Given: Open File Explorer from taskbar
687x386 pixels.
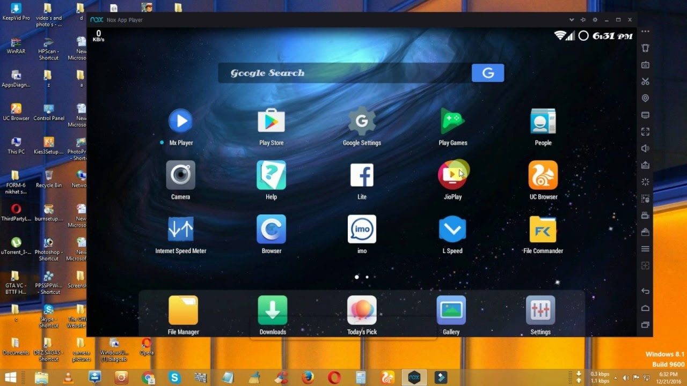Looking at the screenshot, I should tap(41, 377).
